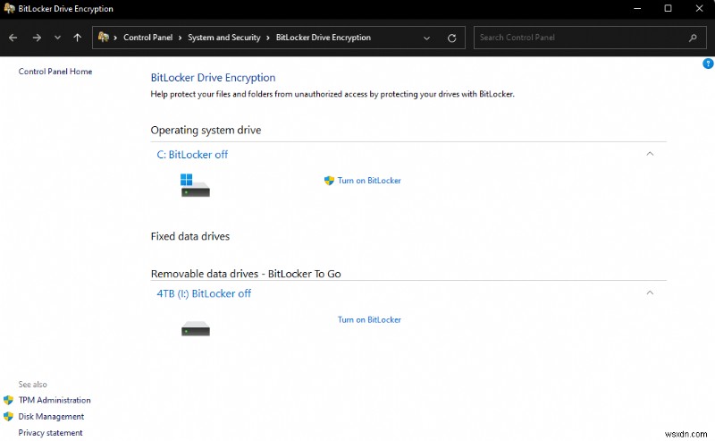Minimize the BitLocker Drive Encryption window

(637, 8)
